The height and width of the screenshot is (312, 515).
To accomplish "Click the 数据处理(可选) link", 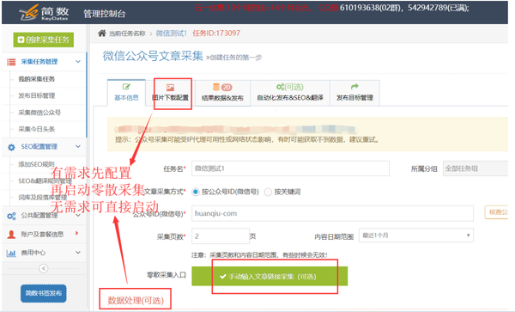I will (136, 300).
